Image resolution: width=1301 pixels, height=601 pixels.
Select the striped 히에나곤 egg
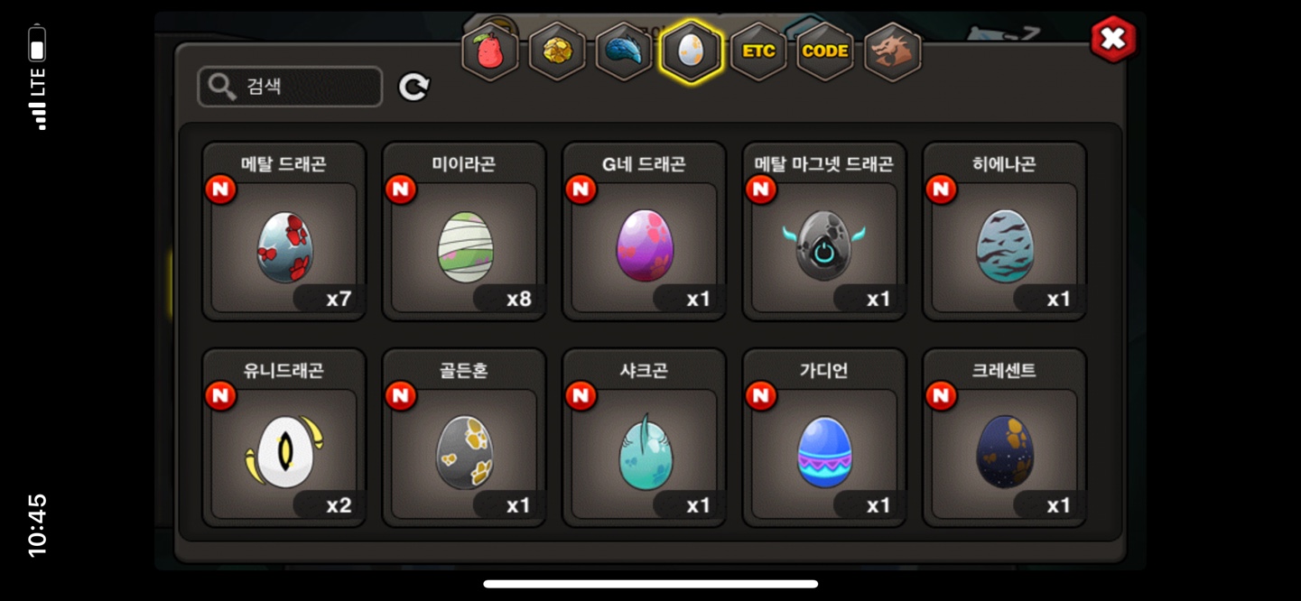[1004, 232]
